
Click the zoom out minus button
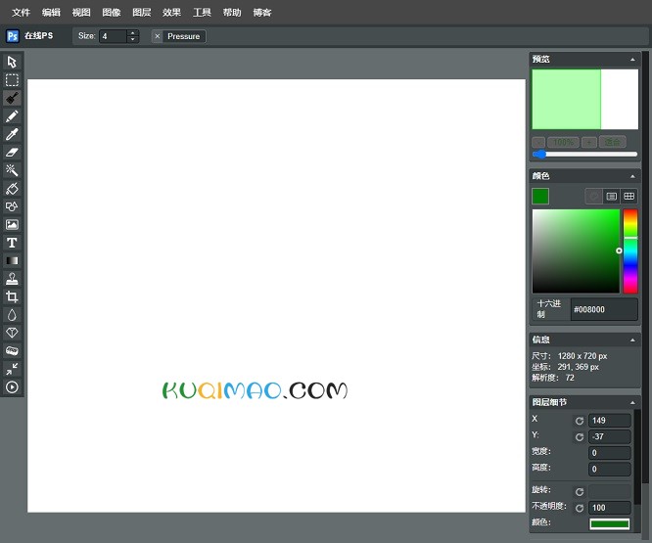(538, 142)
